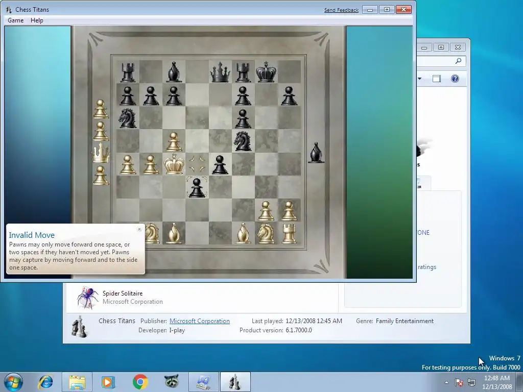Image resolution: width=523 pixels, height=392 pixels.
Task: Click the Last played date value
Action: pyautogui.click(x=314, y=321)
